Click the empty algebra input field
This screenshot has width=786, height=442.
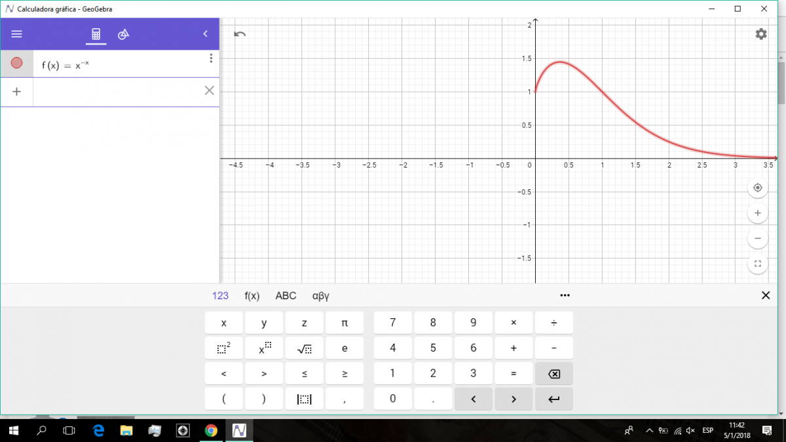118,92
